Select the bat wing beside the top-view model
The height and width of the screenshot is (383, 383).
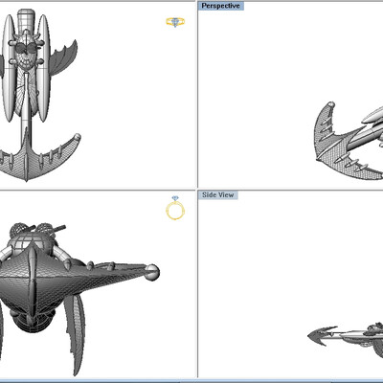64,57
